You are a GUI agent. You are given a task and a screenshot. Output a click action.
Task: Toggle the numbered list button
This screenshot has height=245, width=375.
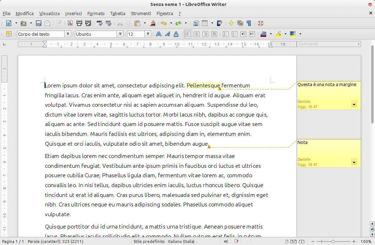226,34
